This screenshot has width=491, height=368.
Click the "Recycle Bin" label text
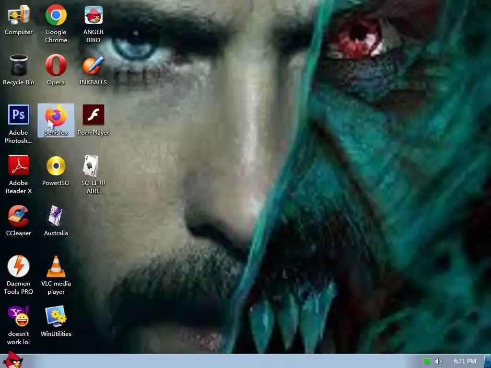point(19,82)
